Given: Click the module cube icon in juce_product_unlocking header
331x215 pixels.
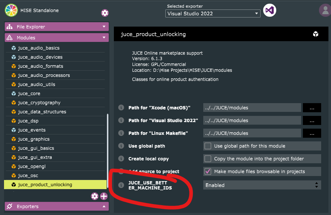Looking at the screenshot, I should click(x=316, y=34).
